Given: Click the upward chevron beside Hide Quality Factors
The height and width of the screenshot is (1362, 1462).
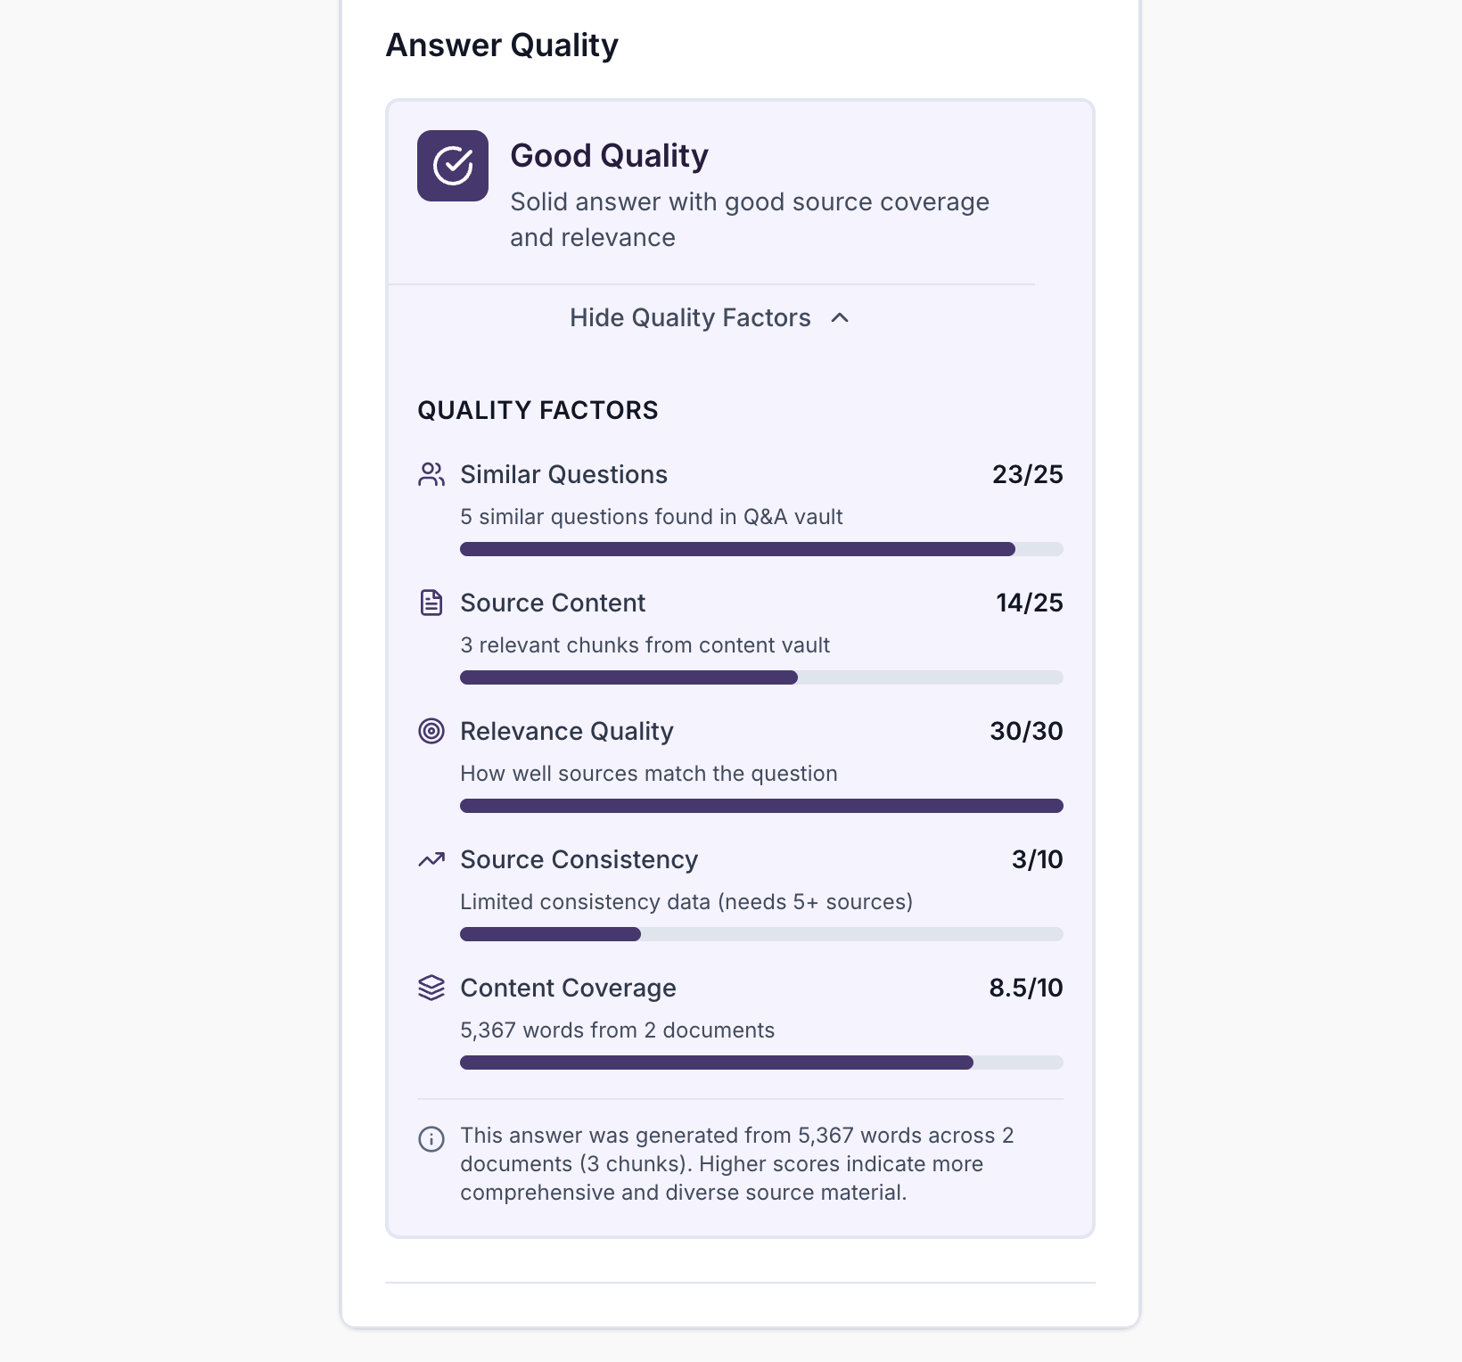Looking at the screenshot, I should 839,317.
